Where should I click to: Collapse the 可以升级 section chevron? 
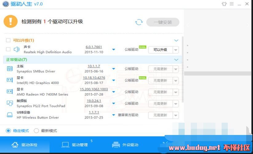[176, 40]
